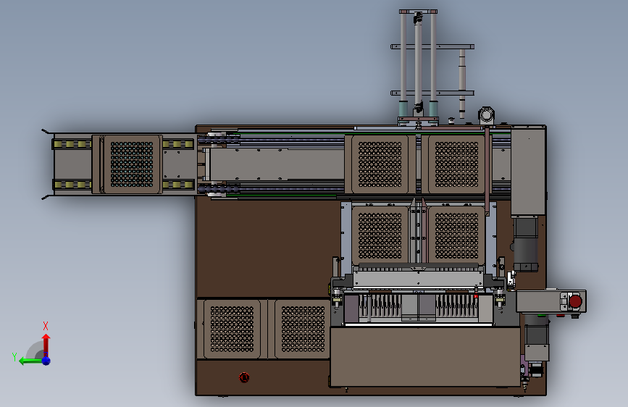Click the red X axis arrow of the triad
The image size is (628, 407).
[x=46, y=345]
